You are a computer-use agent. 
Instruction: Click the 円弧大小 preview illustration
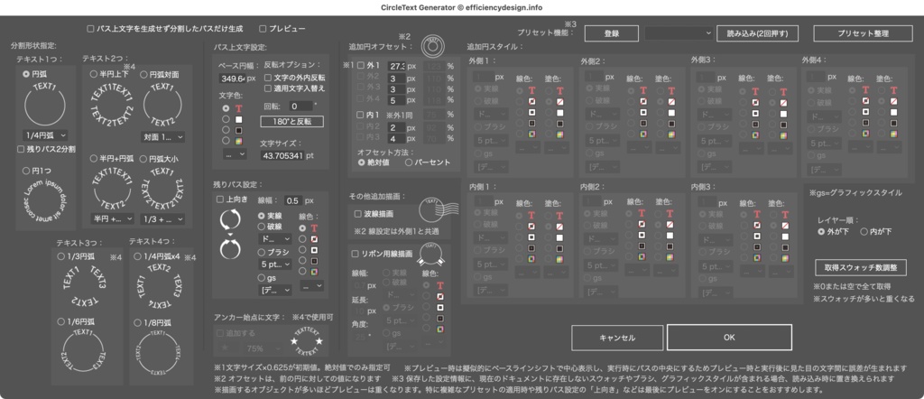162,189
